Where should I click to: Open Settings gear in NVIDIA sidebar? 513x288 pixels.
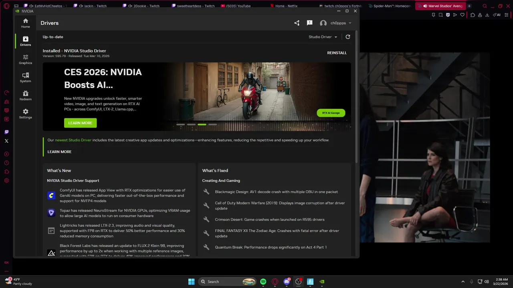(x=25, y=114)
